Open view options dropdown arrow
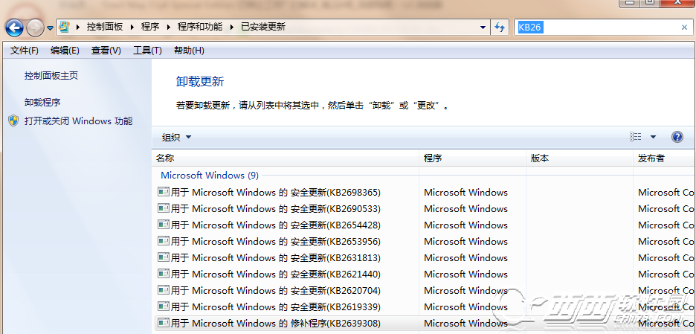 (x=653, y=137)
